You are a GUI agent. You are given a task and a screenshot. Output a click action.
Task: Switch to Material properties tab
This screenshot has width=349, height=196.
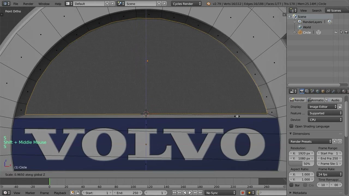click(x=344, y=91)
